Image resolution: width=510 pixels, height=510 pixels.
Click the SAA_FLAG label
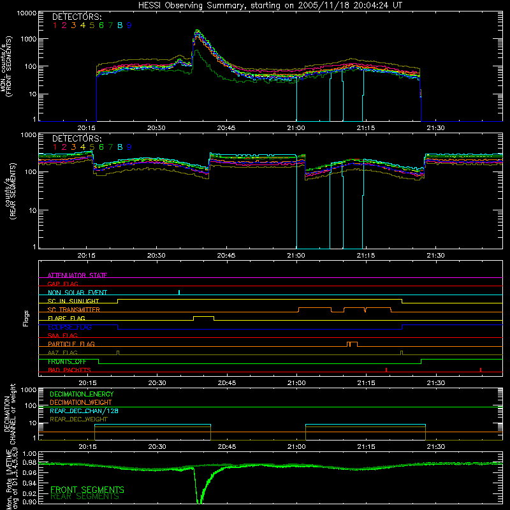click(x=62, y=335)
